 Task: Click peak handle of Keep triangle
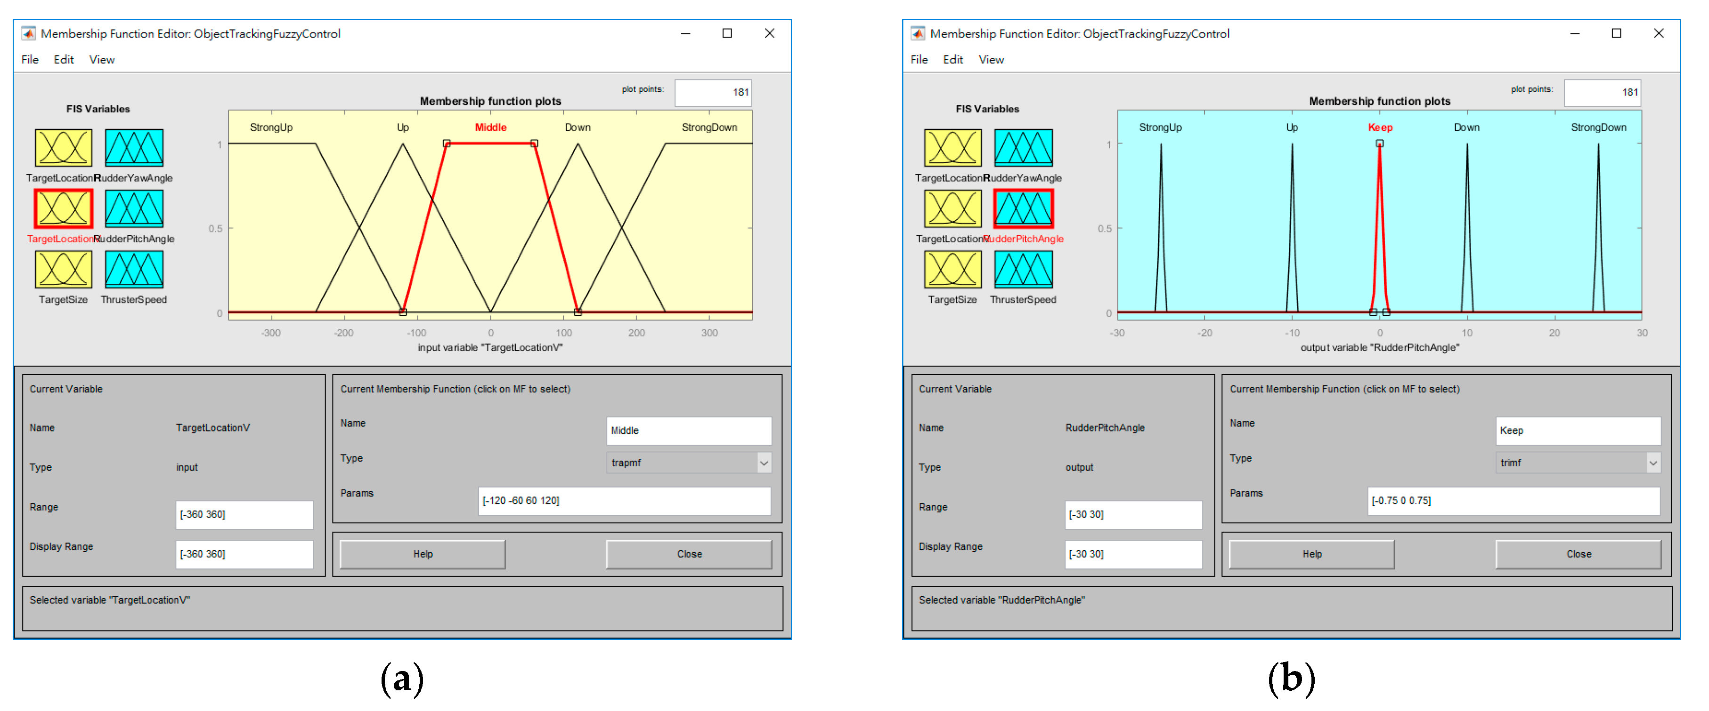click(x=1379, y=144)
